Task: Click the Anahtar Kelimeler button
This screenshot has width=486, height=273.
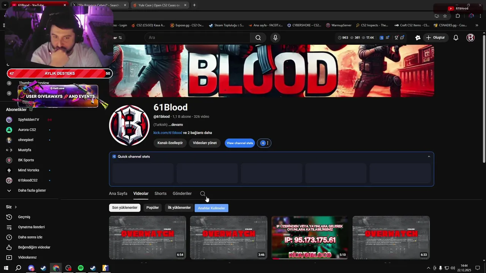Action: (211, 208)
